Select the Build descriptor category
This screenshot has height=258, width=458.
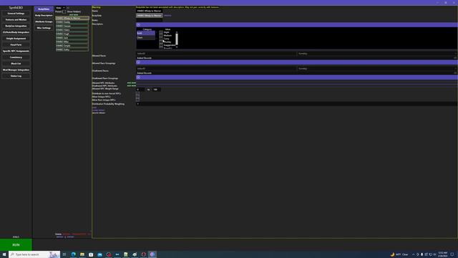[146, 34]
